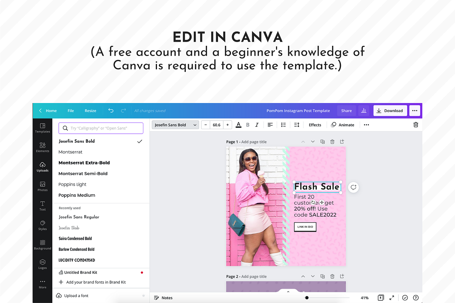The width and height of the screenshot is (455, 303).
Task: Open the Styles sidebar panel
Action: pyautogui.click(x=42, y=225)
